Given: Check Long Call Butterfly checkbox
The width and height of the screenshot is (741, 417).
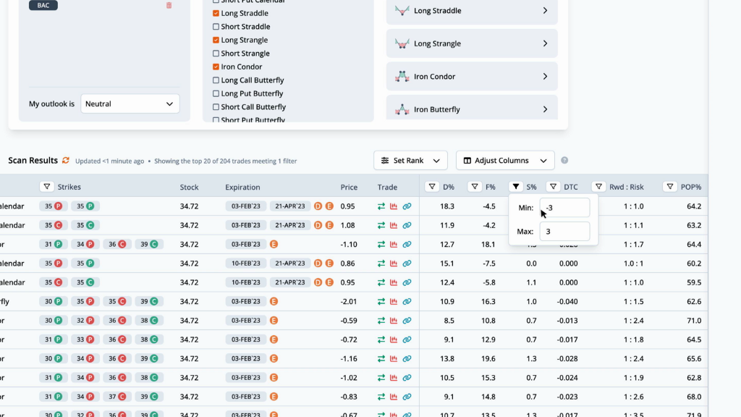Looking at the screenshot, I should click(x=216, y=80).
